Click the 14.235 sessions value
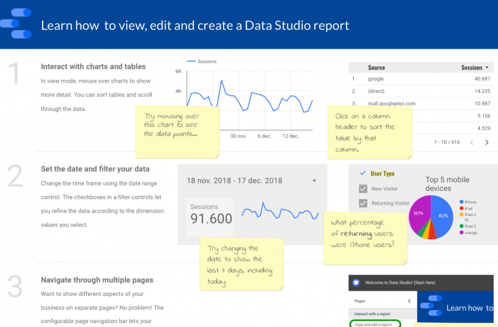The image size is (498, 327). [x=482, y=91]
